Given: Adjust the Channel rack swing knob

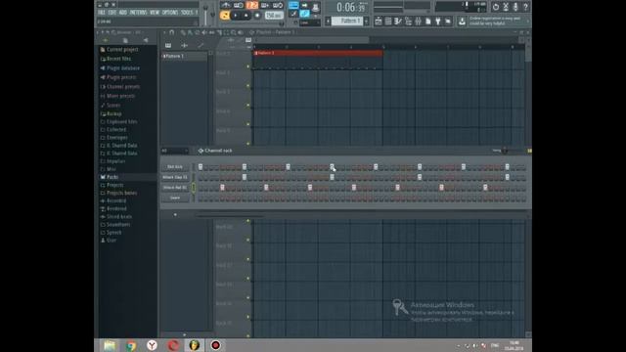Looking at the screenshot, I should pos(505,151).
